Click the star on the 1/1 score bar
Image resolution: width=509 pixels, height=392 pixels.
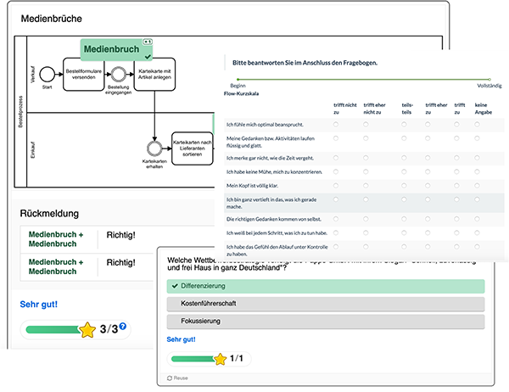[220, 359]
